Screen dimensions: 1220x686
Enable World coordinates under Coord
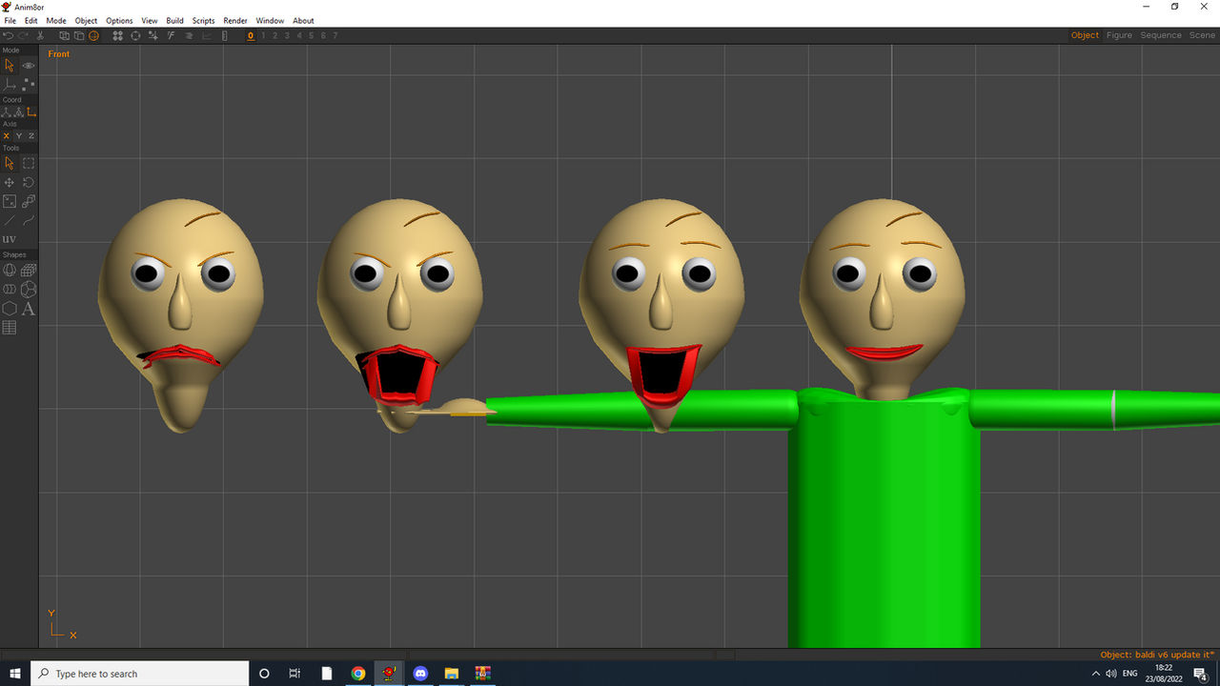(x=7, y=112)
